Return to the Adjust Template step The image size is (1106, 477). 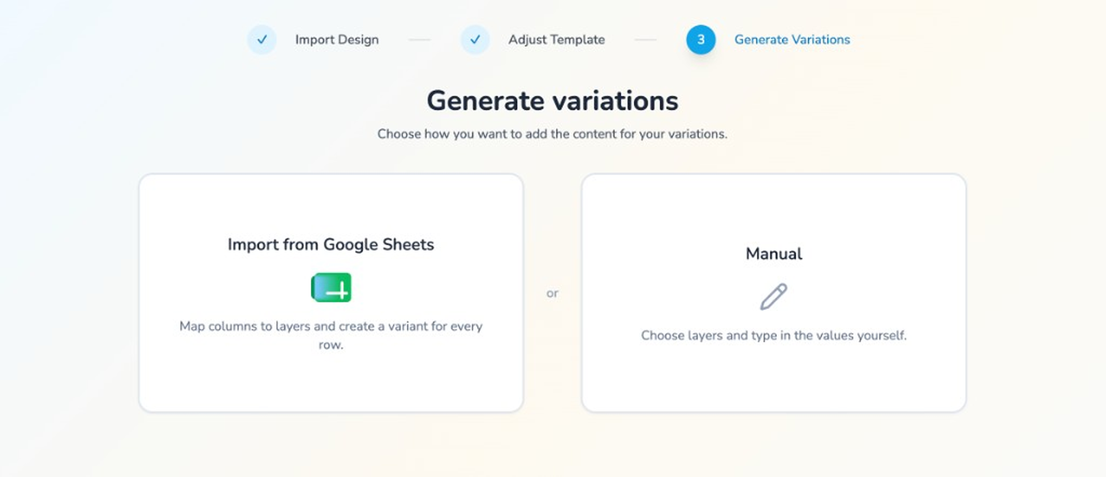(x=557, y=40)
